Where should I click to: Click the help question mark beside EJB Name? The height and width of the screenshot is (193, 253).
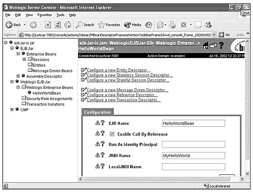(103, 123)
